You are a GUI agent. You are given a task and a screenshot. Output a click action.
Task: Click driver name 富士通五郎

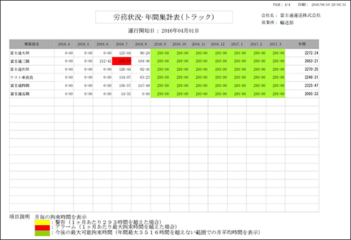pos(20,94)
